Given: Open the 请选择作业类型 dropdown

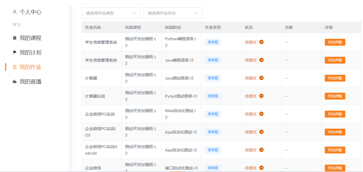Looking at the screenshot, I should coord(111,13).
